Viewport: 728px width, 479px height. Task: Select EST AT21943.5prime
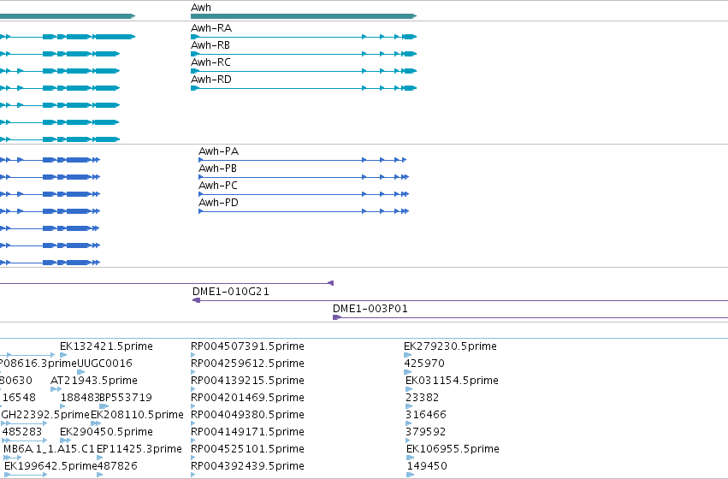tap(94, 381)
